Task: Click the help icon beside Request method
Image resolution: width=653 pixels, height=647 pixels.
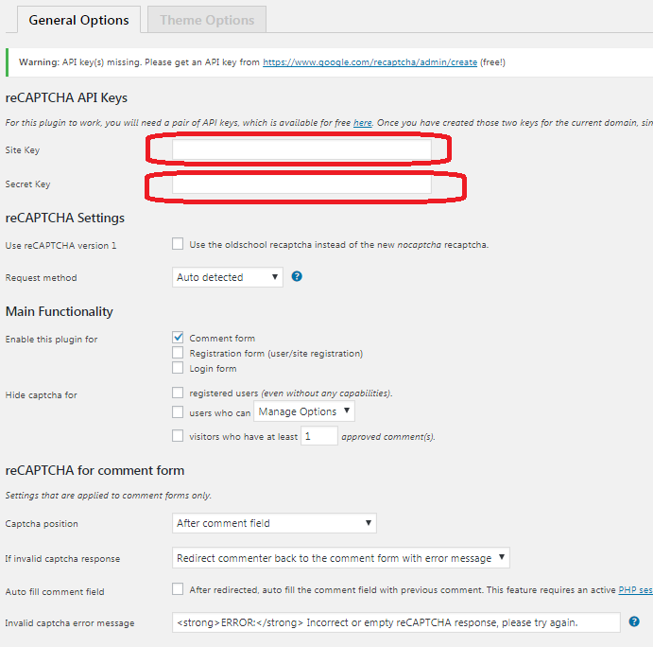Action: tap(297, 276)
